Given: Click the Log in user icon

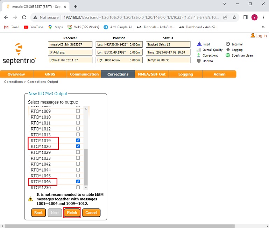Looking at the screenshot, I should (x=253, y=36).
